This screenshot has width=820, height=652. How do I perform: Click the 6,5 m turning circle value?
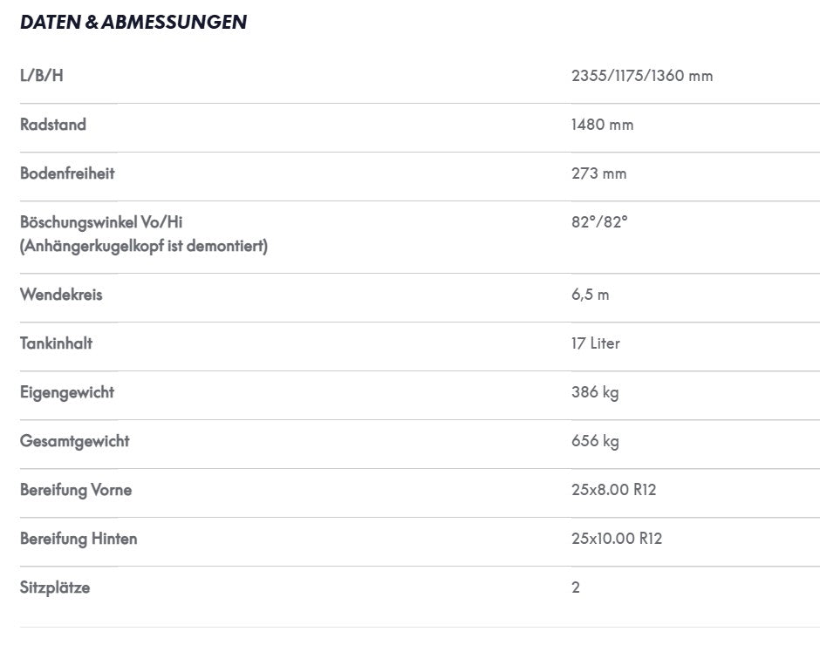pos(591,295)
